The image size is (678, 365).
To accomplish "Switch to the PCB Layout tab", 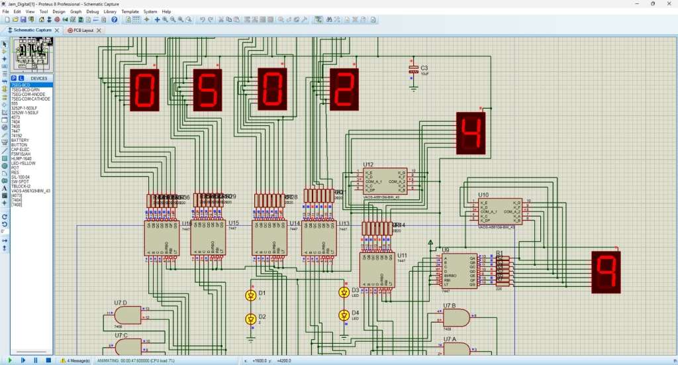I will click(x=81, y=30).
